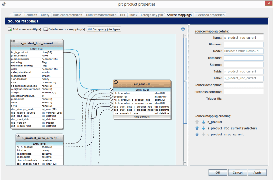273x180 pixels.
Task: Click the Cancel button
Action: pos(237,172)
